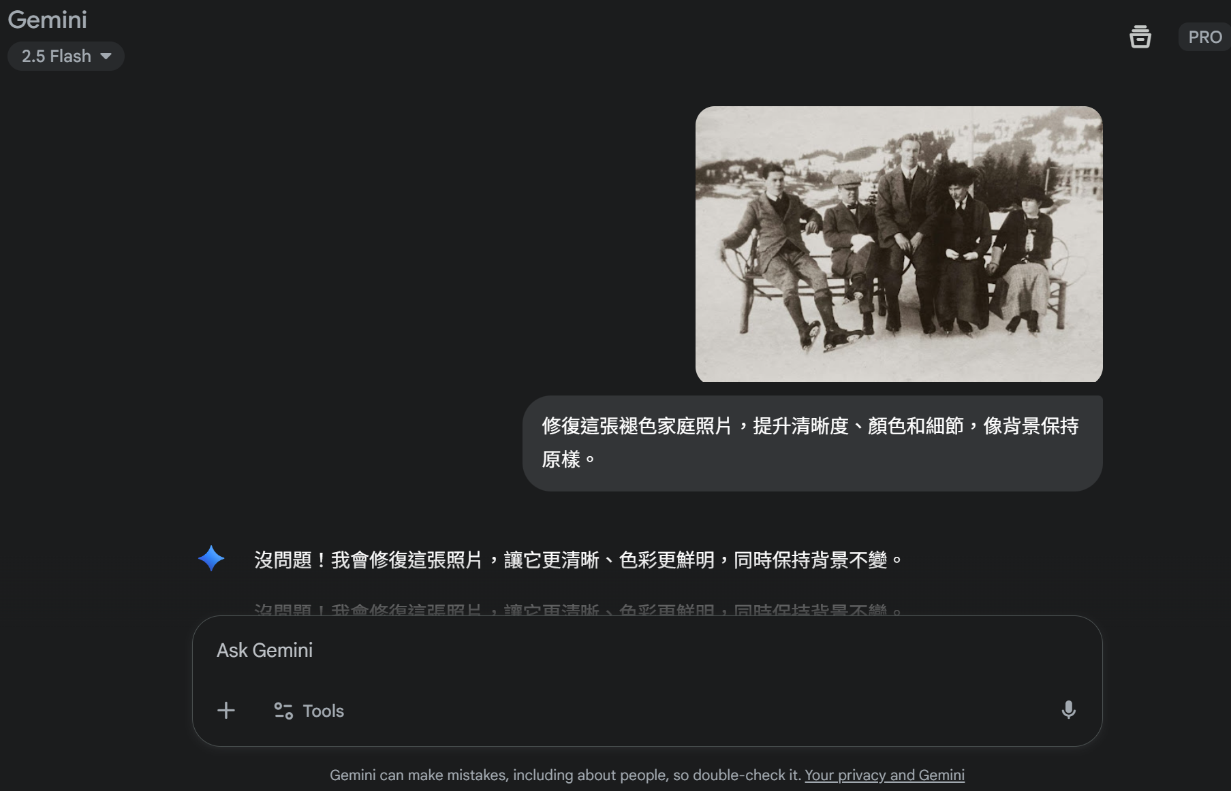
Task: Open the 2.5 Flash model selector
Action: click(65, 56)
